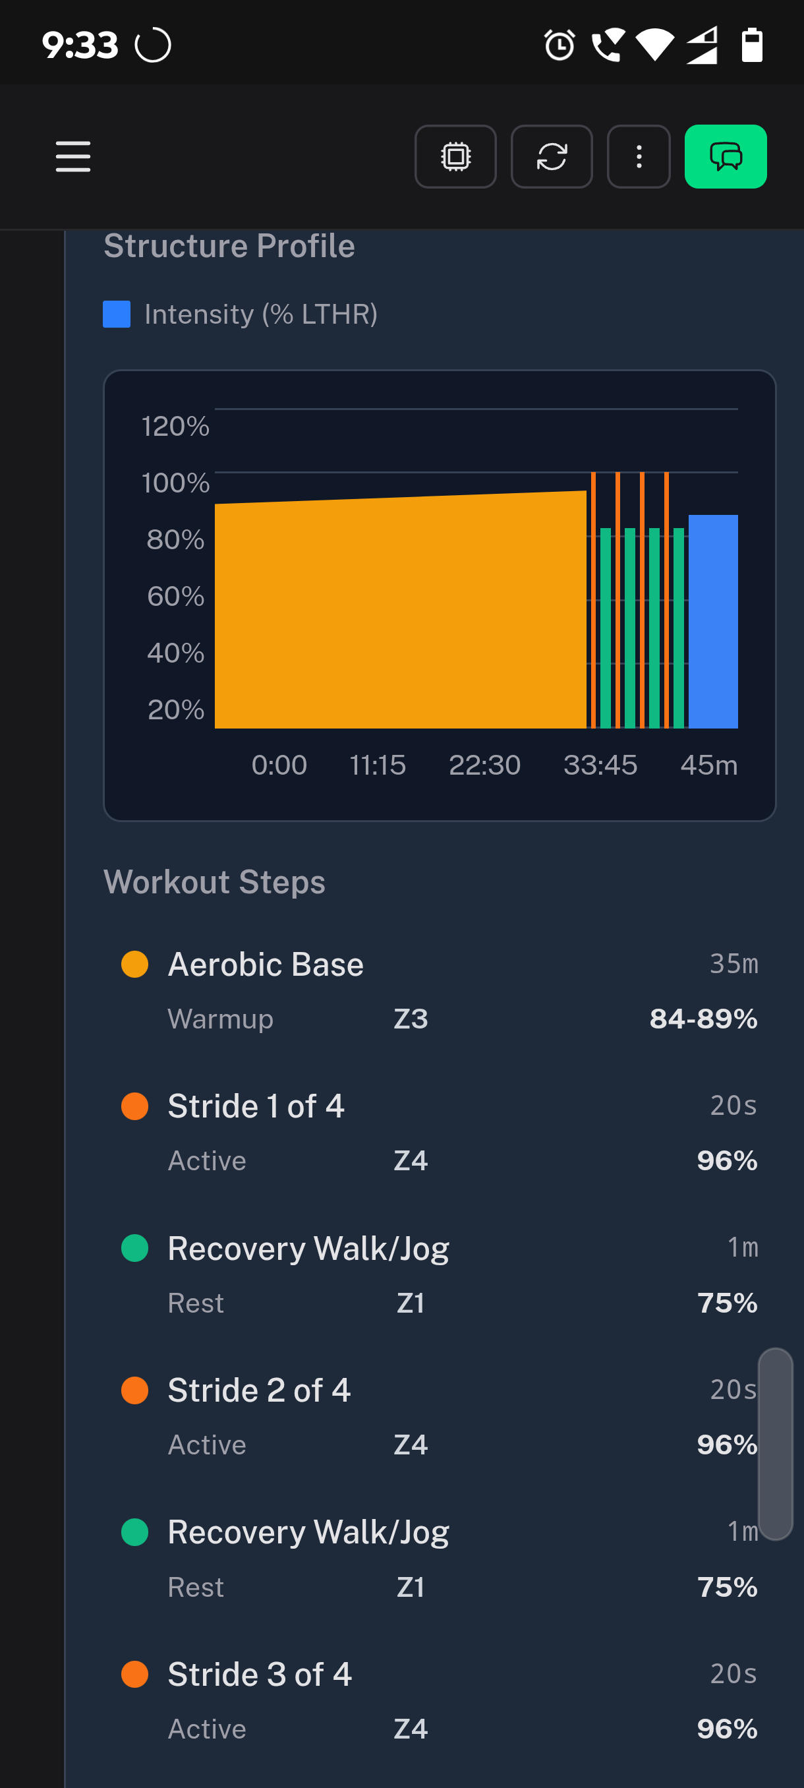The image size is (804, 1788).
Task: Open the hamburger navigation menu
Action: pos(73,156)
